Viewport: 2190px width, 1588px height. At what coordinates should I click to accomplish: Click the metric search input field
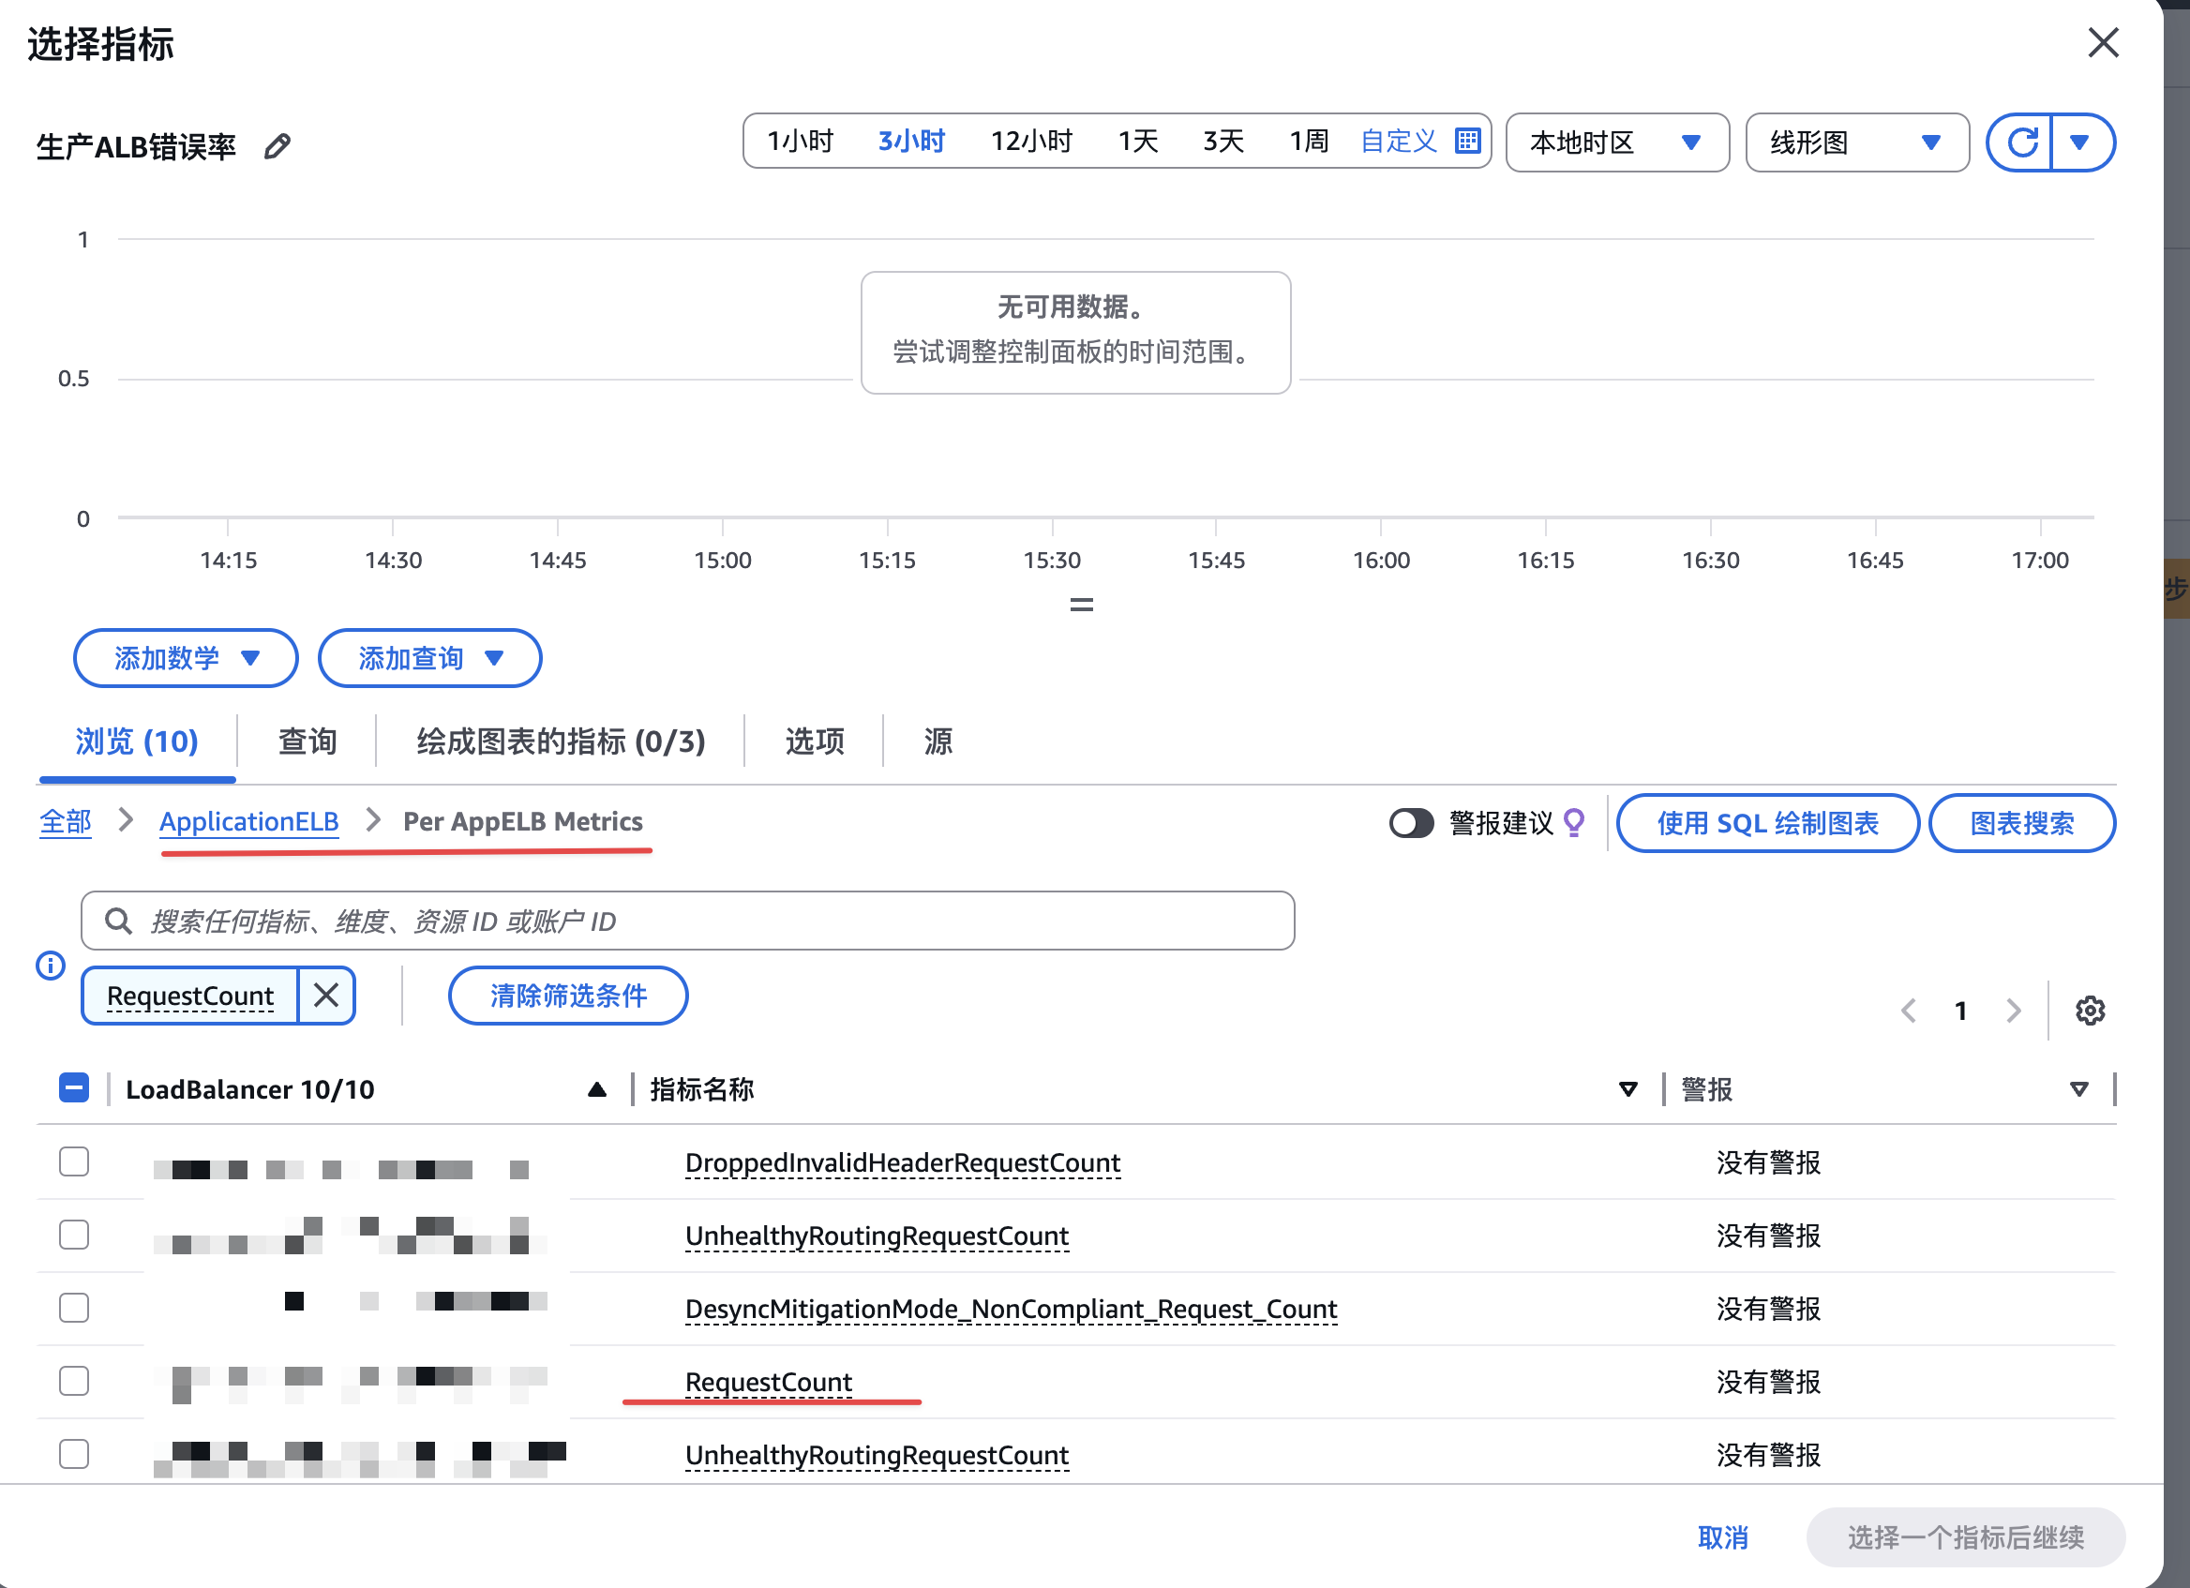[x=687, y=921]
